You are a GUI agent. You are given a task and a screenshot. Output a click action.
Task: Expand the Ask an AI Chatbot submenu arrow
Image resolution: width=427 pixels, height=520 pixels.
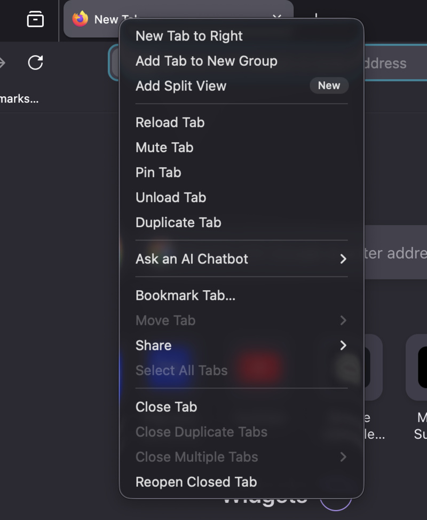(x=343, y=259)
